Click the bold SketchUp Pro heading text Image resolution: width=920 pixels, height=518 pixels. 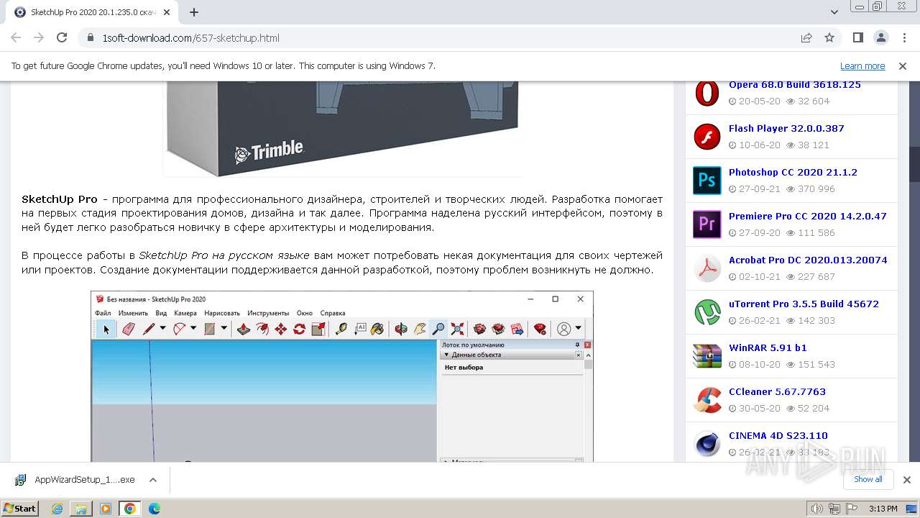tap(60, 199)
